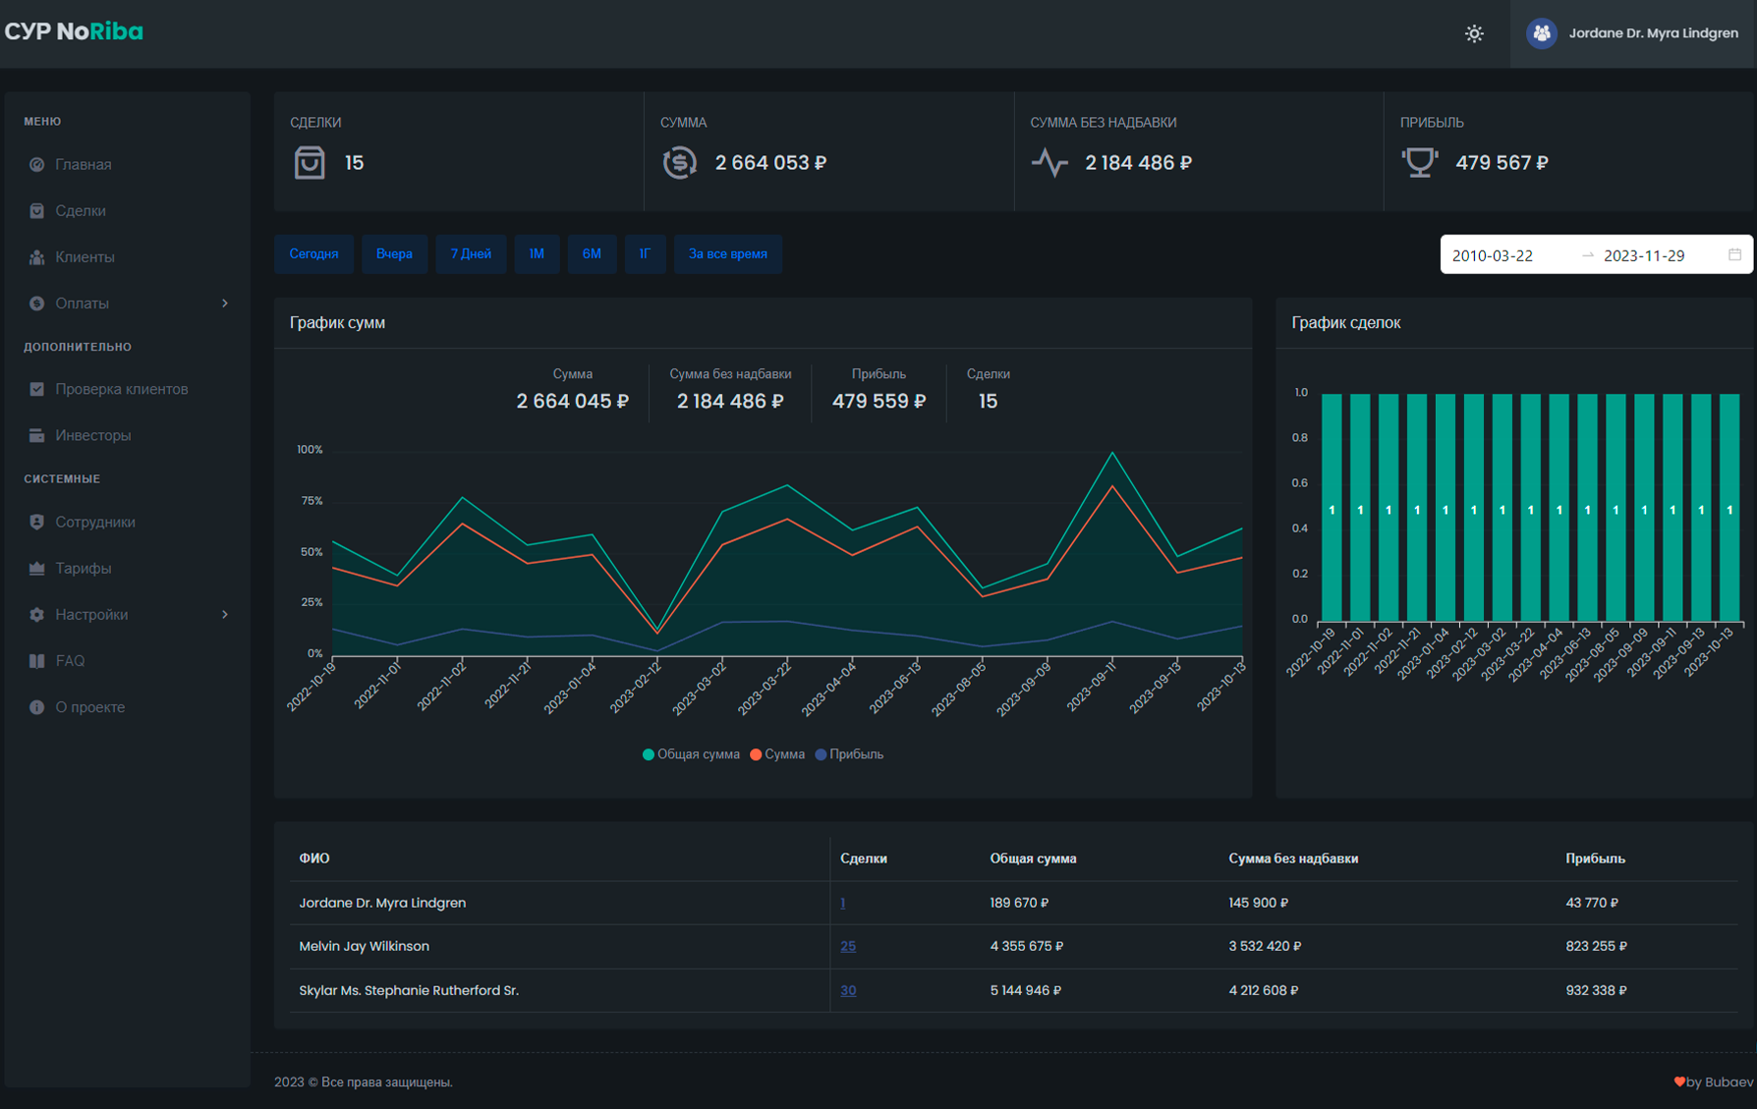The height and width of the screenshot is (1109, 1757).
Task: Toggle Прибыль series in chart legend
Action: click(x=855, y=754)
